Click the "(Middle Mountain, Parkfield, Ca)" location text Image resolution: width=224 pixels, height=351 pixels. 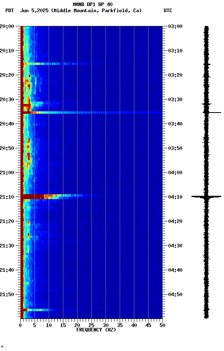(x=96, y=11)
